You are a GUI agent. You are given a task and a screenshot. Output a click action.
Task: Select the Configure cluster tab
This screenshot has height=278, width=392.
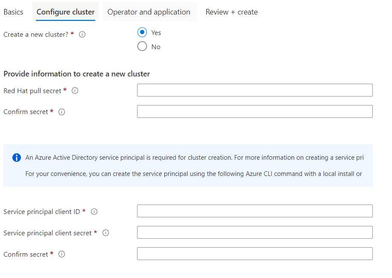click(65, 12)
